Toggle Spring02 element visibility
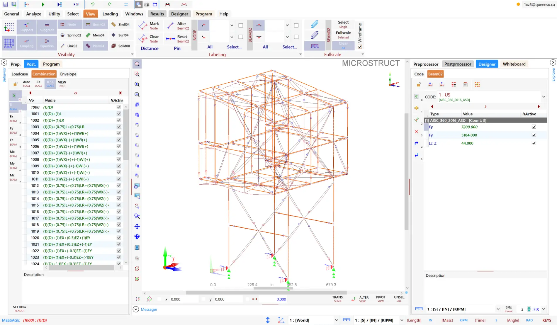Image resolution: width=557 pixels, height=325 pixels. tap(71, 35)
